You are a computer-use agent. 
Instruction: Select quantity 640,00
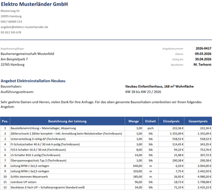[138, 166]
